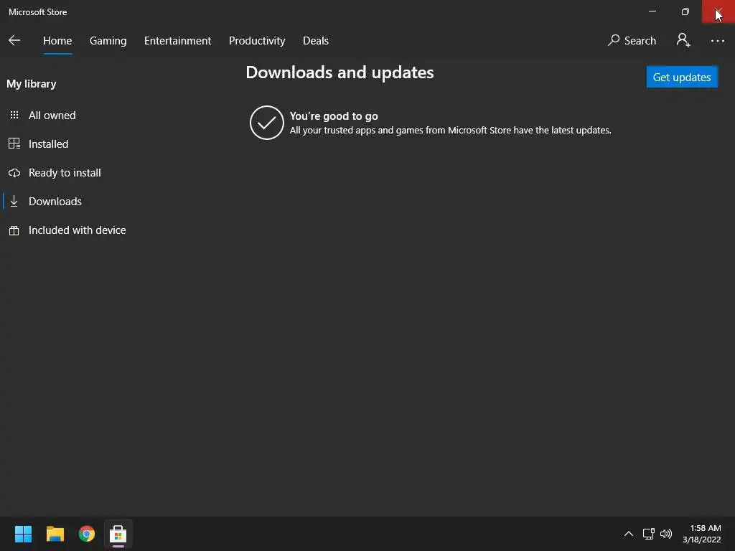Open the volume speaker tray icon
Image resolution: width=735 pixels, height=551 pixels.
tap(665, 534)
